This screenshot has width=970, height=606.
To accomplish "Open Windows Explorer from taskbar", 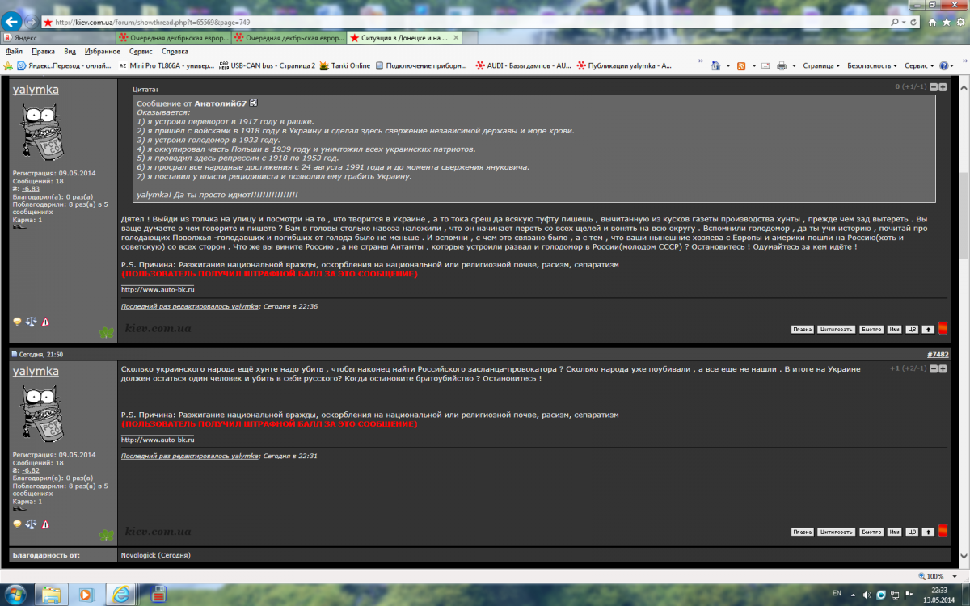I will [53, 594].
